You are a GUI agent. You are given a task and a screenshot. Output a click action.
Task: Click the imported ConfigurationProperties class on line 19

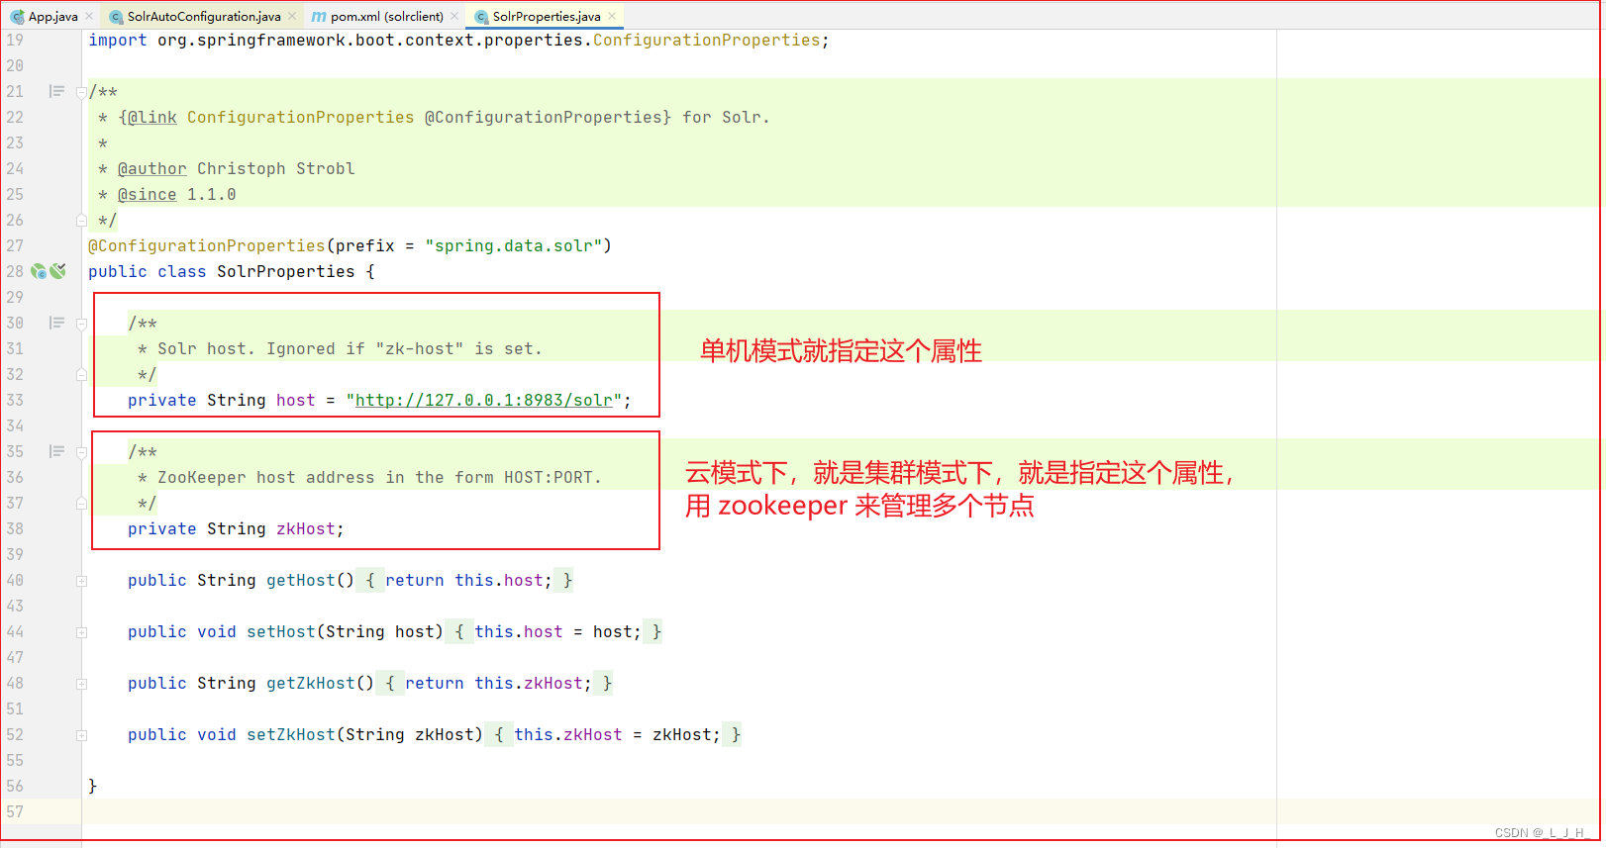tap(706, 40)
